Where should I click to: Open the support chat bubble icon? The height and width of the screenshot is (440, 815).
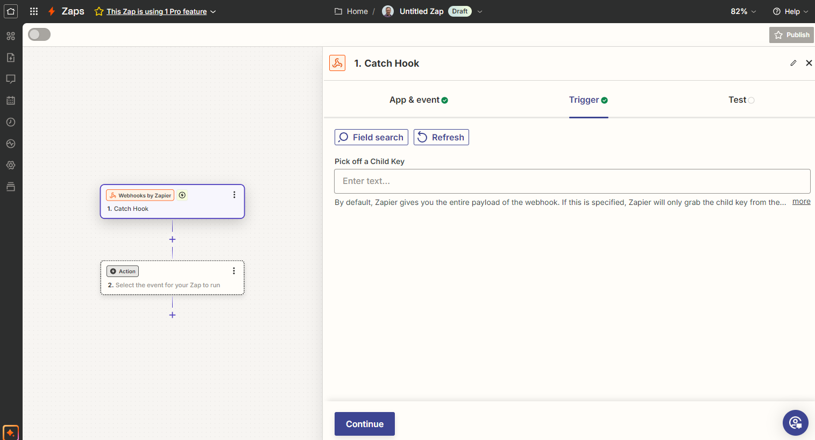click(x=795, y=423)
